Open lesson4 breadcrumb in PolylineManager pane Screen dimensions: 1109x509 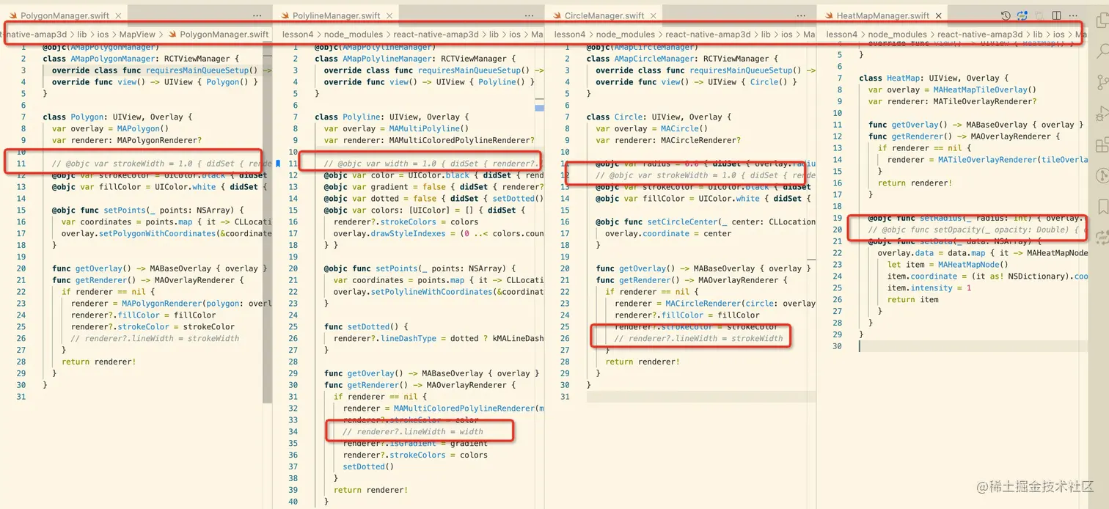298,34
